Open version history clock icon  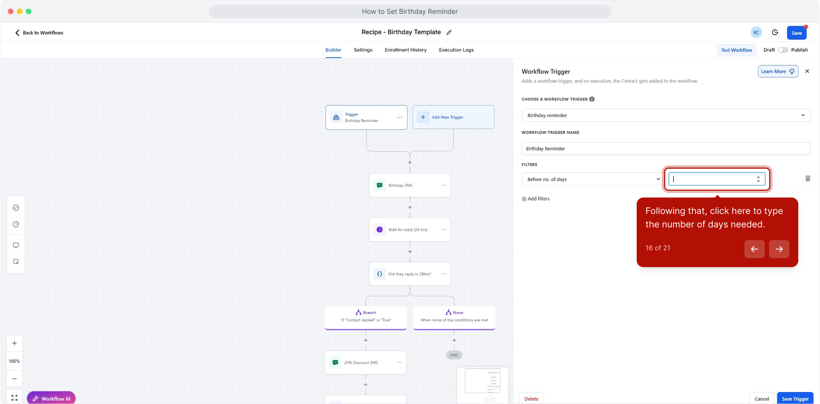[775, 33]
